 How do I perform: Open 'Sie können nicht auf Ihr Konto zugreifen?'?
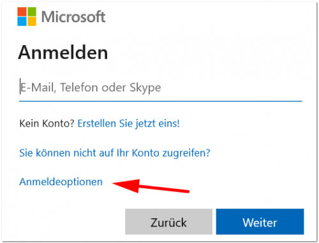(115, 153)
